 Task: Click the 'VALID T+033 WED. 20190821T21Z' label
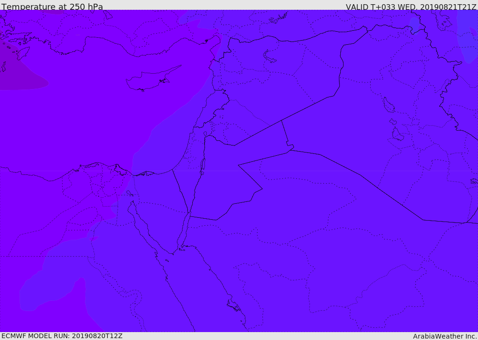(411, 7)
